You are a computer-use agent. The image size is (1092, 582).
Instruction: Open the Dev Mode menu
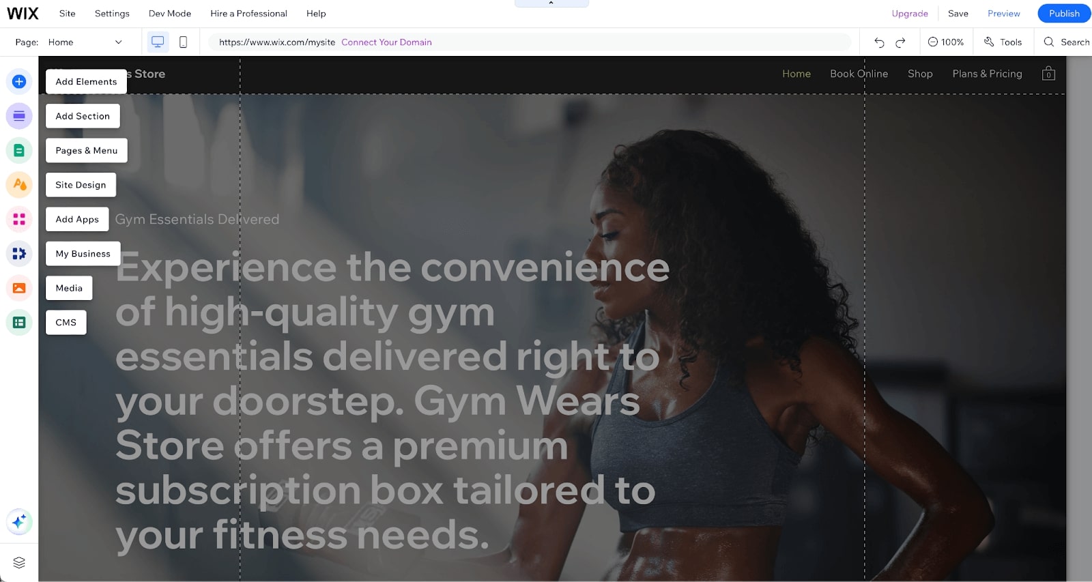(x=170, y=14)
